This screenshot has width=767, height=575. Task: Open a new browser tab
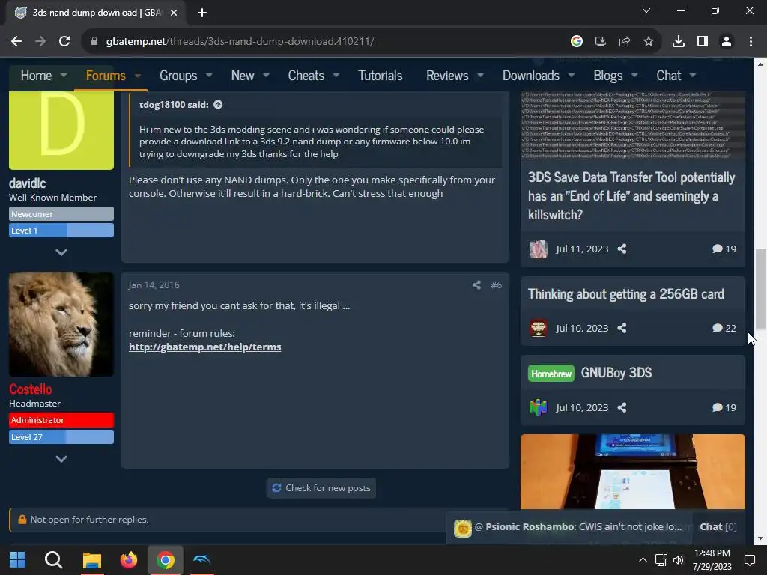[202, 13]
